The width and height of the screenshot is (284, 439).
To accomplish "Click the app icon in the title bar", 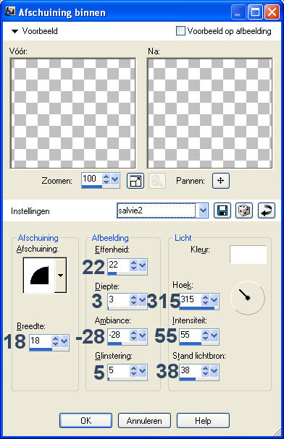I will 10,11.
